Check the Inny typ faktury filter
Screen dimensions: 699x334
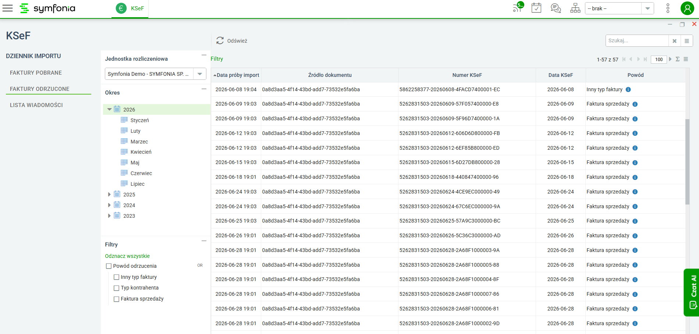pyautogui.click(x=116, y=277)
